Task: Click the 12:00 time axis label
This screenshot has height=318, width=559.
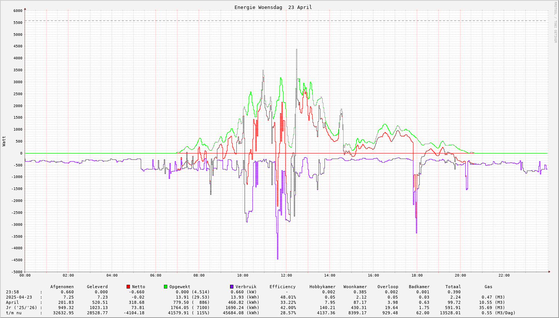Action: click(286, 275)
